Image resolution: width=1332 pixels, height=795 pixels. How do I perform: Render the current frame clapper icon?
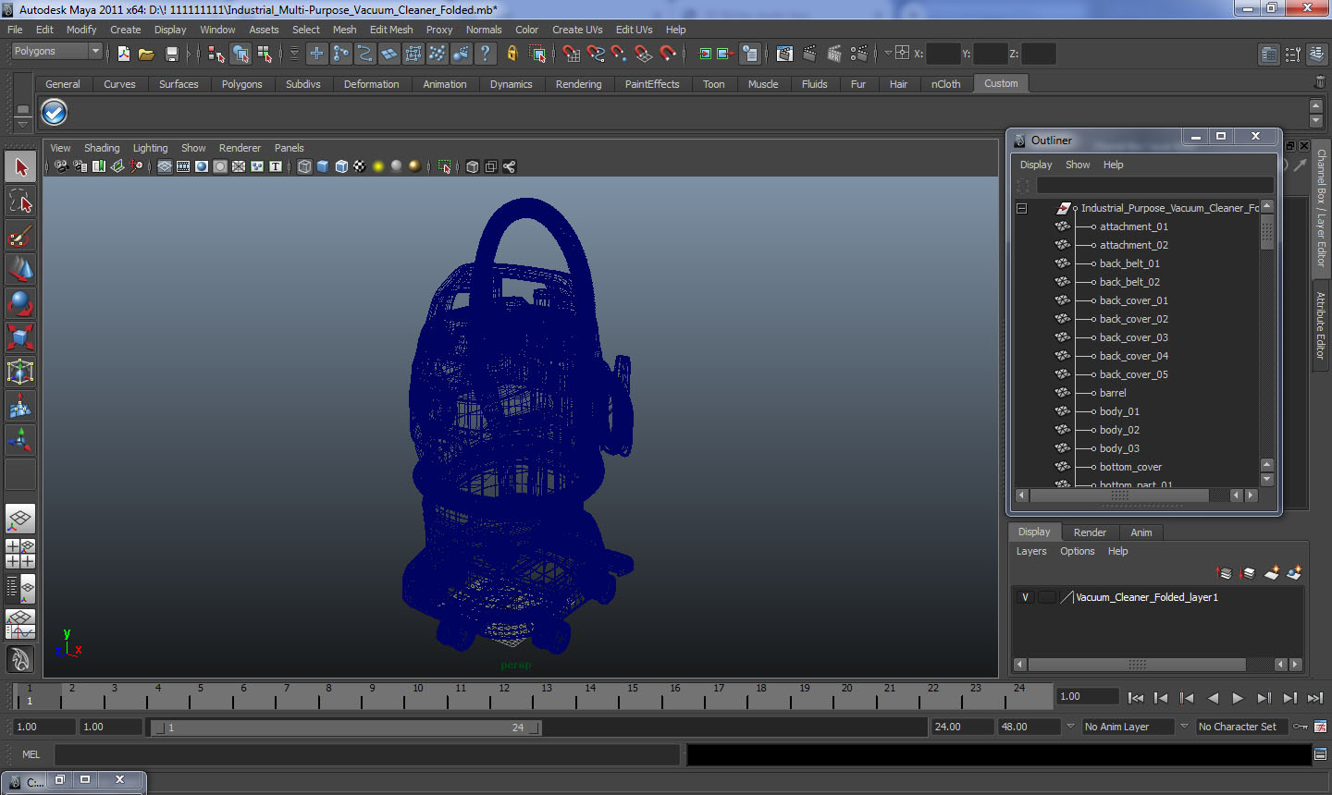click(808, 54)
